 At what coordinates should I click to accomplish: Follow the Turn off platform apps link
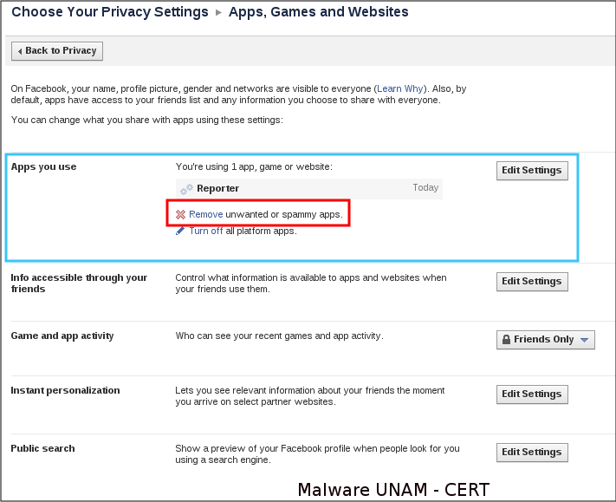coord(205,231)
